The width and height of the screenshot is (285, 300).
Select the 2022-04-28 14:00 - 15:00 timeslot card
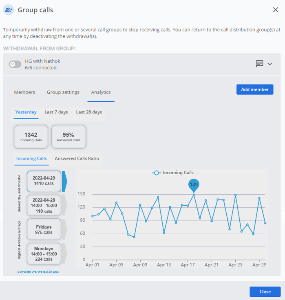point(44,205)
